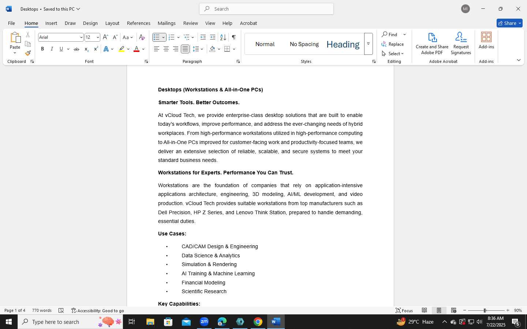Click the Search box in title bar
Screen dimensions: 527x329
tap(266, 9)
